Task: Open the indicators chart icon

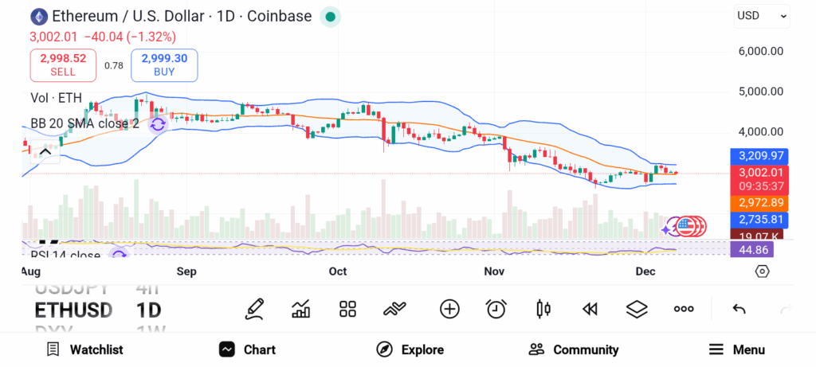Action: pos(301,309)
